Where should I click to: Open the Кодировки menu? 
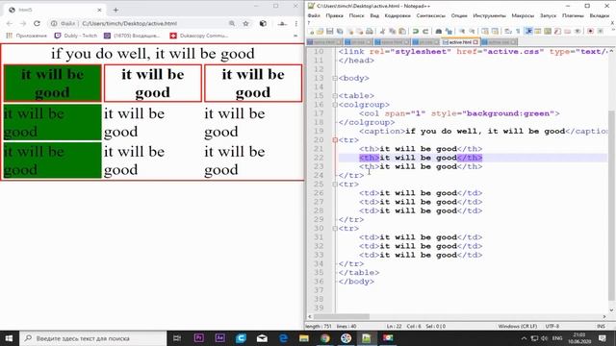pyautogui.click(x=398, y=15)
